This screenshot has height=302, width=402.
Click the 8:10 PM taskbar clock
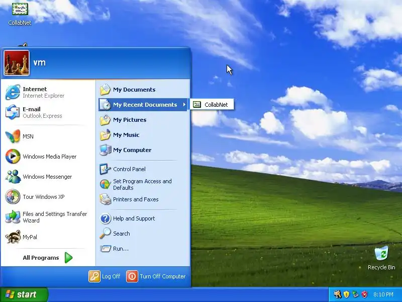click(383, 294)
